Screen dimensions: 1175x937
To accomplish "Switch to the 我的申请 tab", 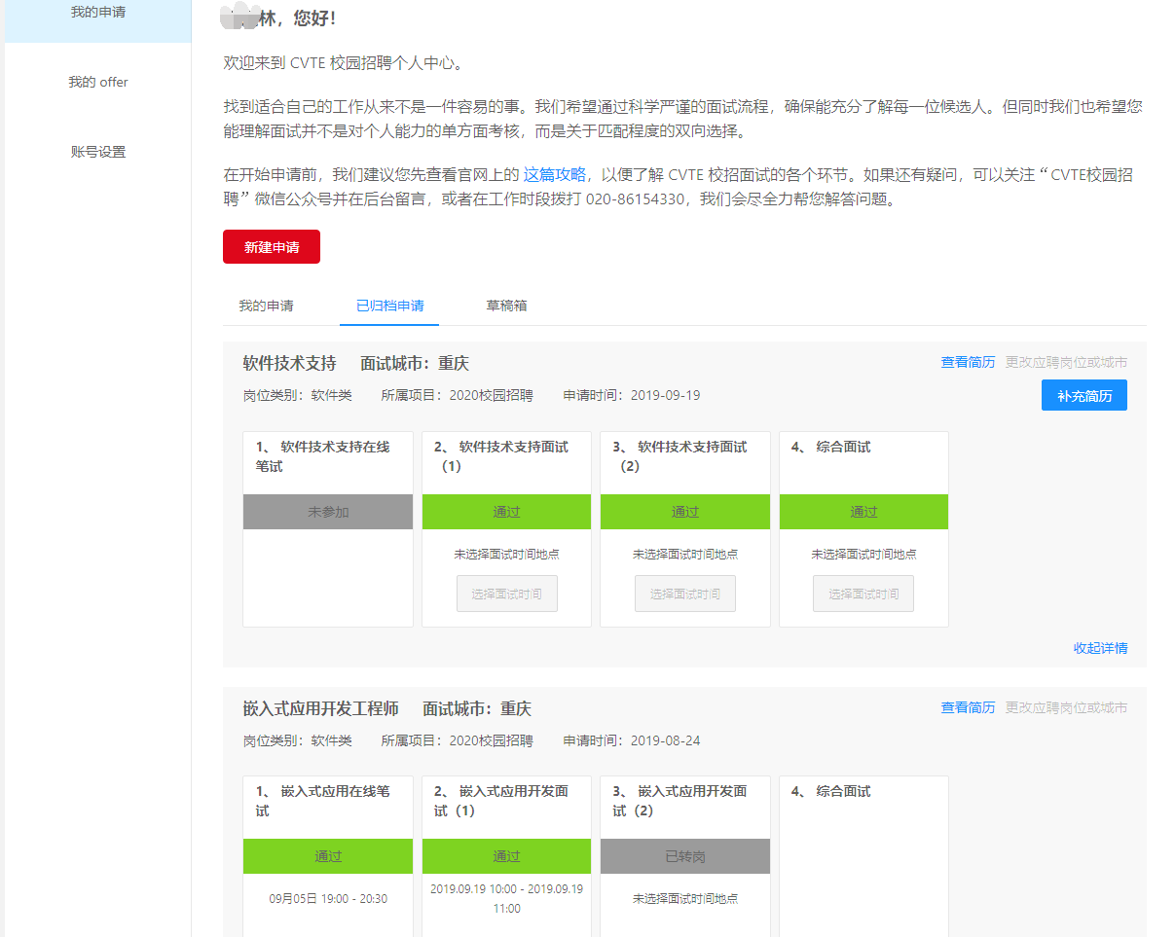I will [269, 305].
